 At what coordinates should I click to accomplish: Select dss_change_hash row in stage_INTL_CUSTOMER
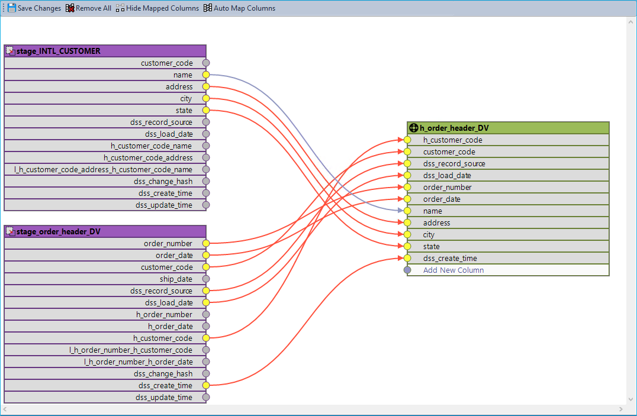click(x=105, y=181)
